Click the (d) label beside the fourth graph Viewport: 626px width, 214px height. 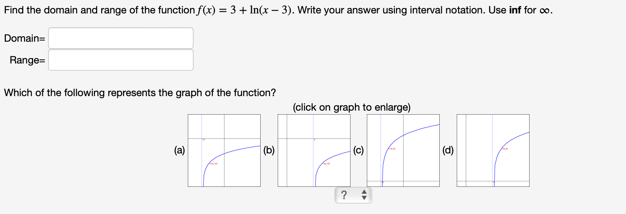point(448,150)
